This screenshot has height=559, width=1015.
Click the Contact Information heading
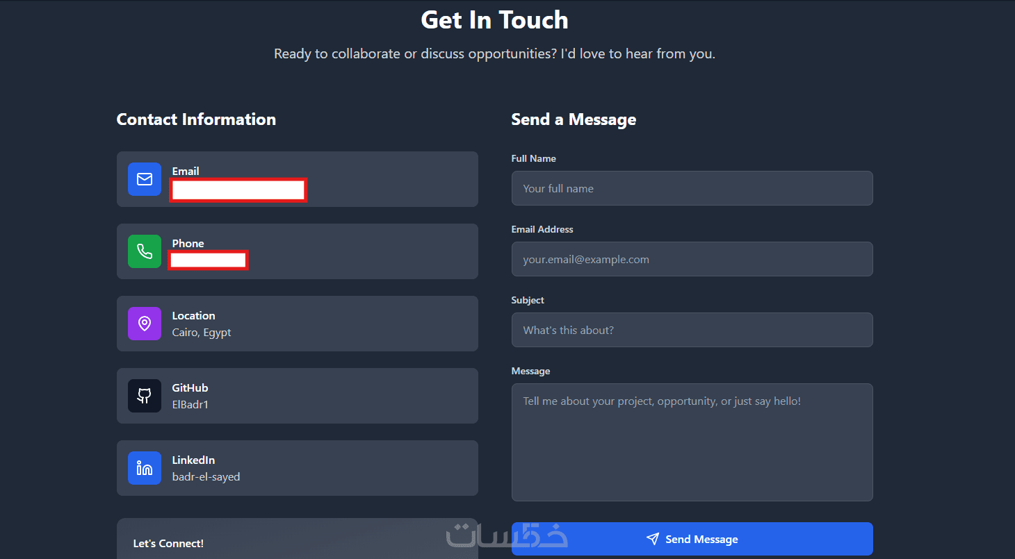coord(196,119)
